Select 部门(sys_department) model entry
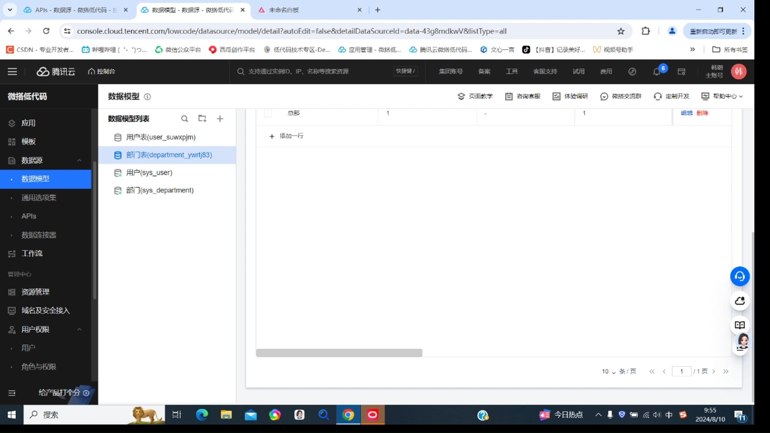The width and height of the screenshot is (770, 433). point(159,190)
